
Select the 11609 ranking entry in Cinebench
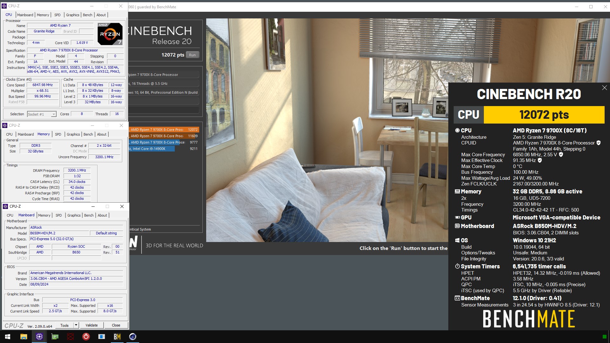pyautogui.click(x=164, y=136)
